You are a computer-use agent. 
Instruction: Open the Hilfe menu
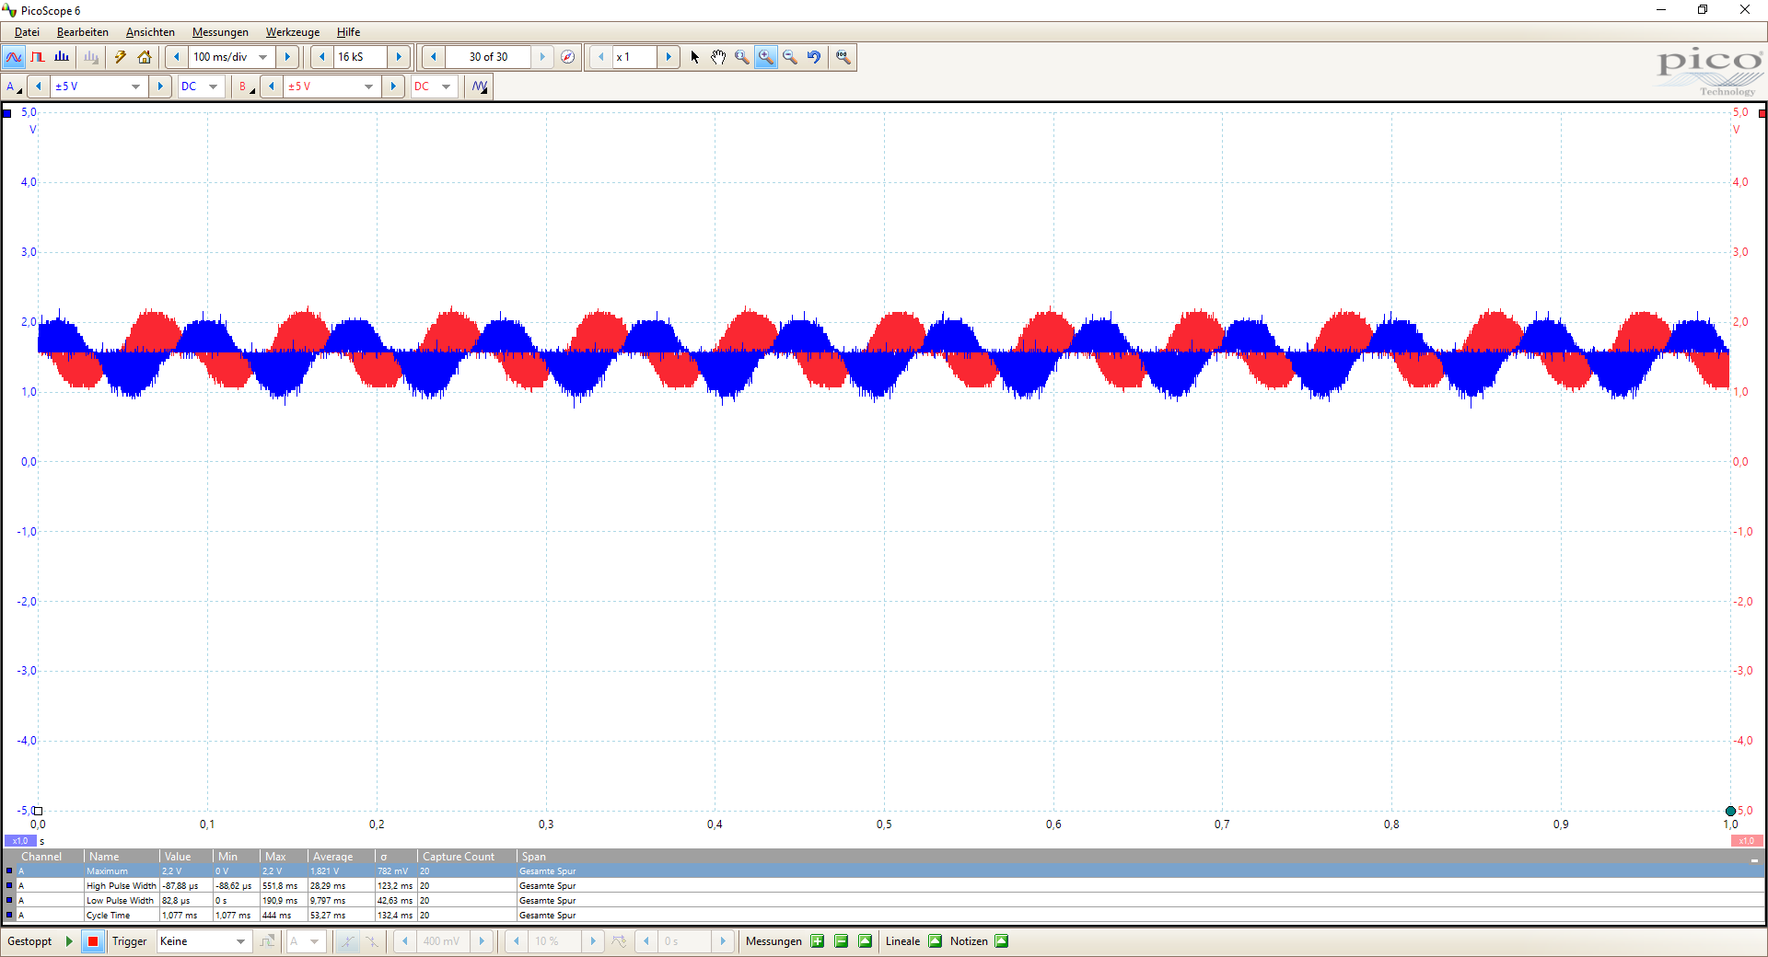coord(348,32)
